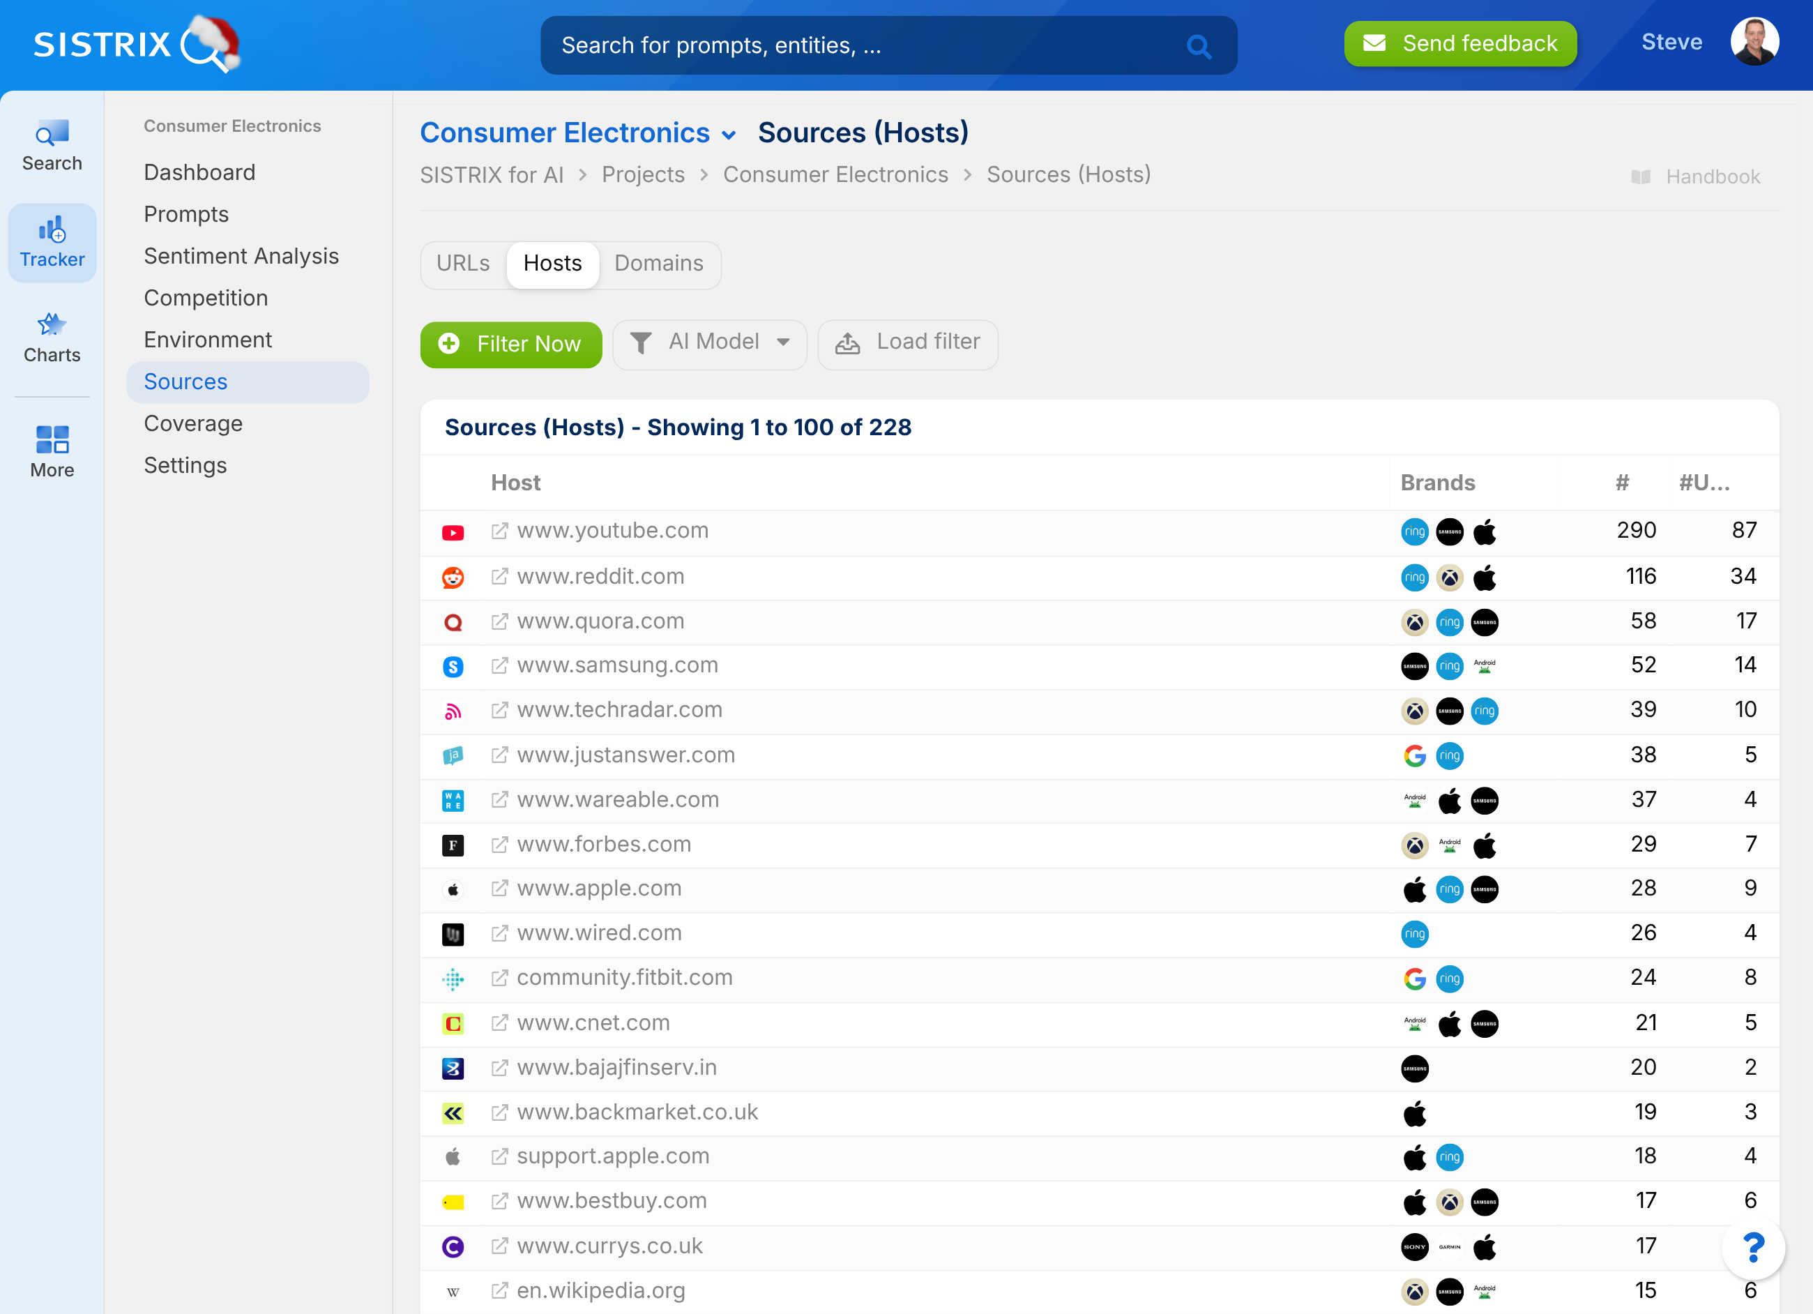Click the Filter Now button
This screenshot has height=1314, width=1813.
pos(511,344)
